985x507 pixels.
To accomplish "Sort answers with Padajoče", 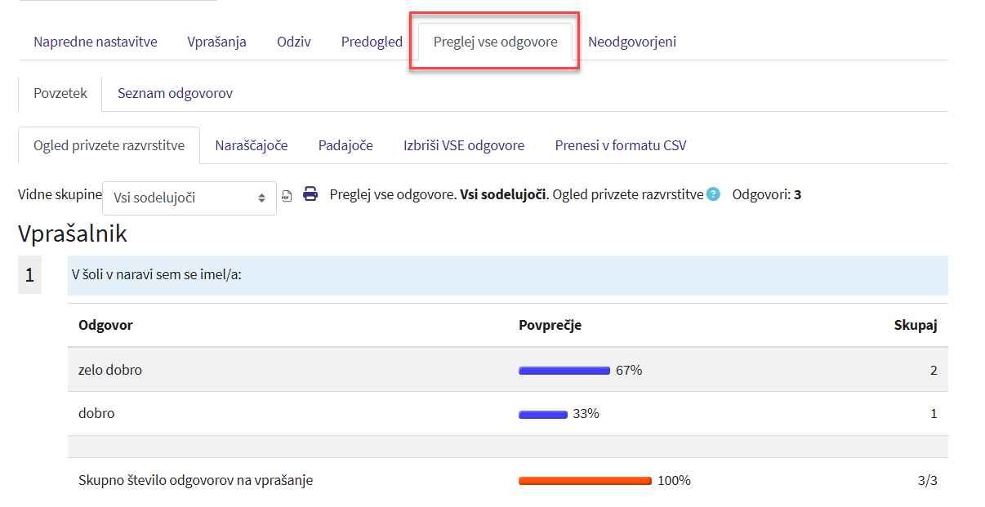I will coord(345,145).
